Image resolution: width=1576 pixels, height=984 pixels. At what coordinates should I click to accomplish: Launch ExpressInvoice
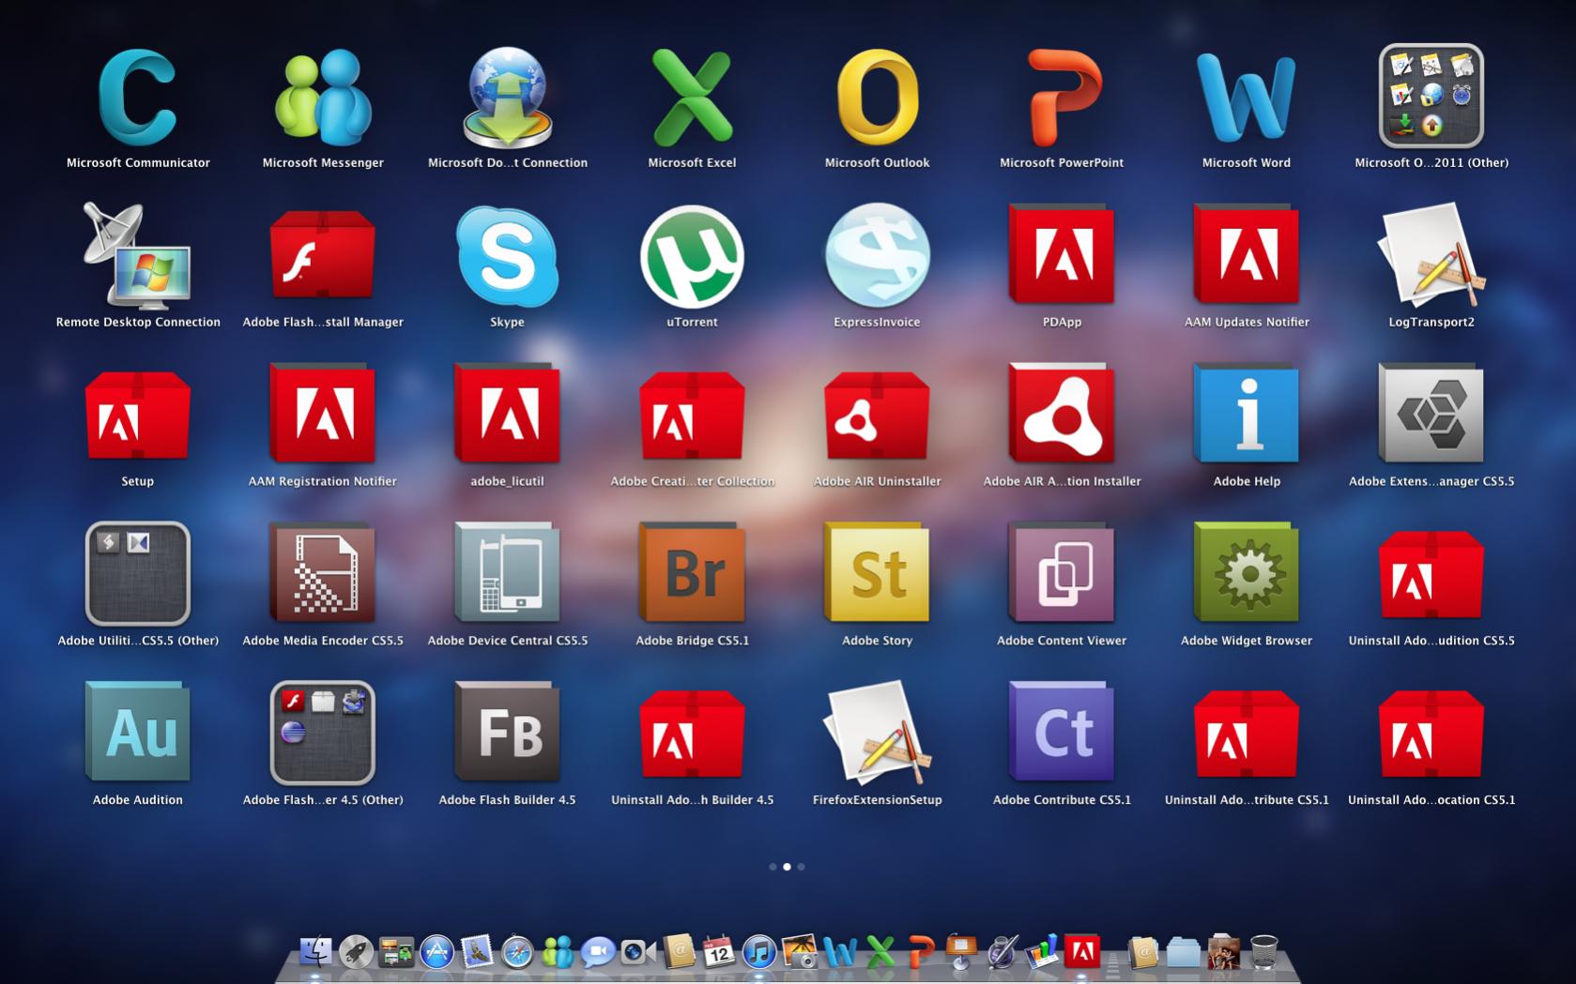pos(877,256)
